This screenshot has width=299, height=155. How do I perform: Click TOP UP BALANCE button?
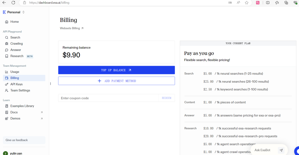pos(117,70)
